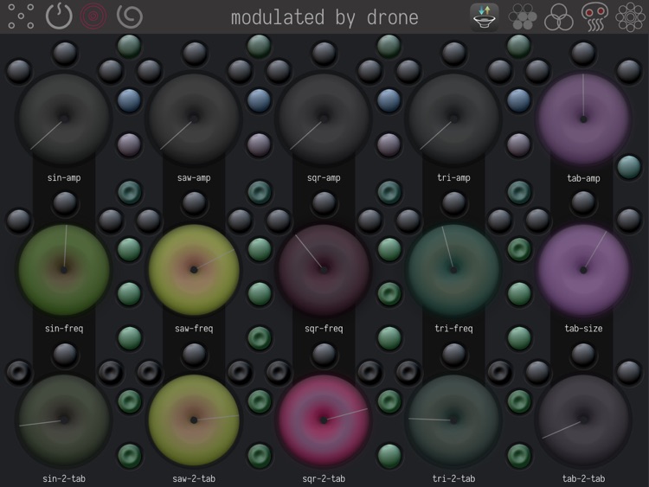Click the sin-2-tab knob
649x487 pixels.
pos(64,420)
